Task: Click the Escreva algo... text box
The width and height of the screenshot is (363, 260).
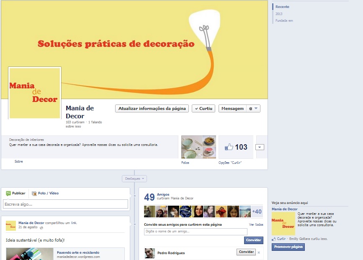Action: click(x=65, y=204)
